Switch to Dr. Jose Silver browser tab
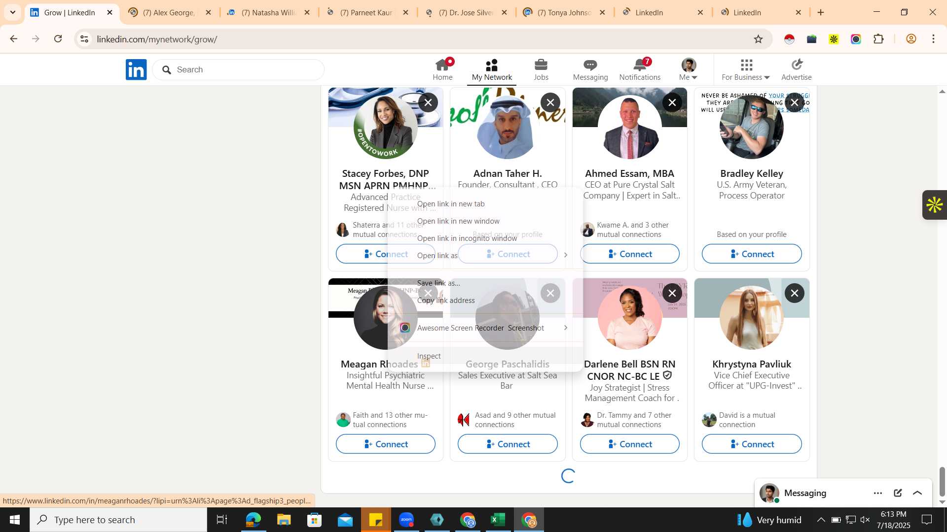947x532 pixels. (466, 12)
